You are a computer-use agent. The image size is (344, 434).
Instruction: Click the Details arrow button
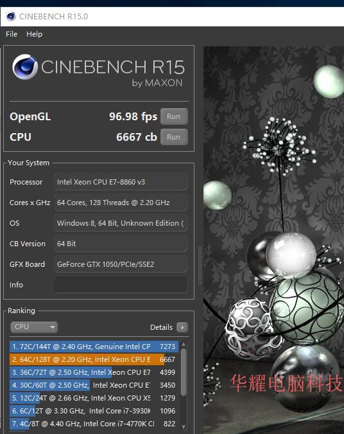pyautogui.click(x=182, y=327)
